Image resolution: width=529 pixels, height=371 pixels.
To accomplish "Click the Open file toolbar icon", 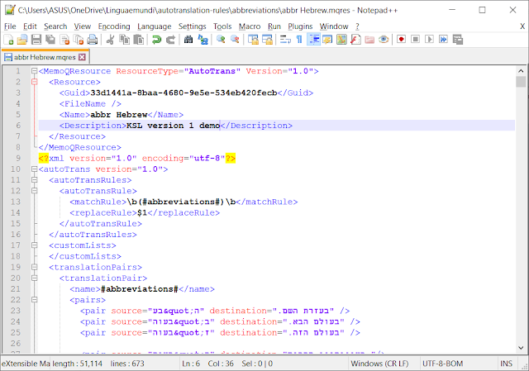I will [22, 40].
